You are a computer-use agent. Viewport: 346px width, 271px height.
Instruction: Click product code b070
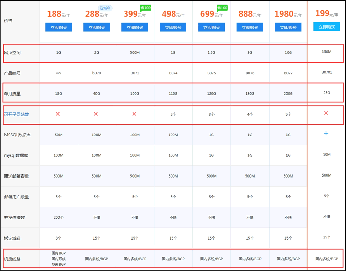(x=97, y=73)
